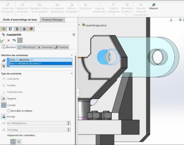Switch to Property Manager tab

(52, 20)
